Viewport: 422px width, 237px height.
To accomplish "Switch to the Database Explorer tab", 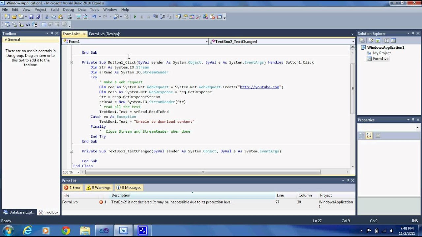I will click(19, 212).
